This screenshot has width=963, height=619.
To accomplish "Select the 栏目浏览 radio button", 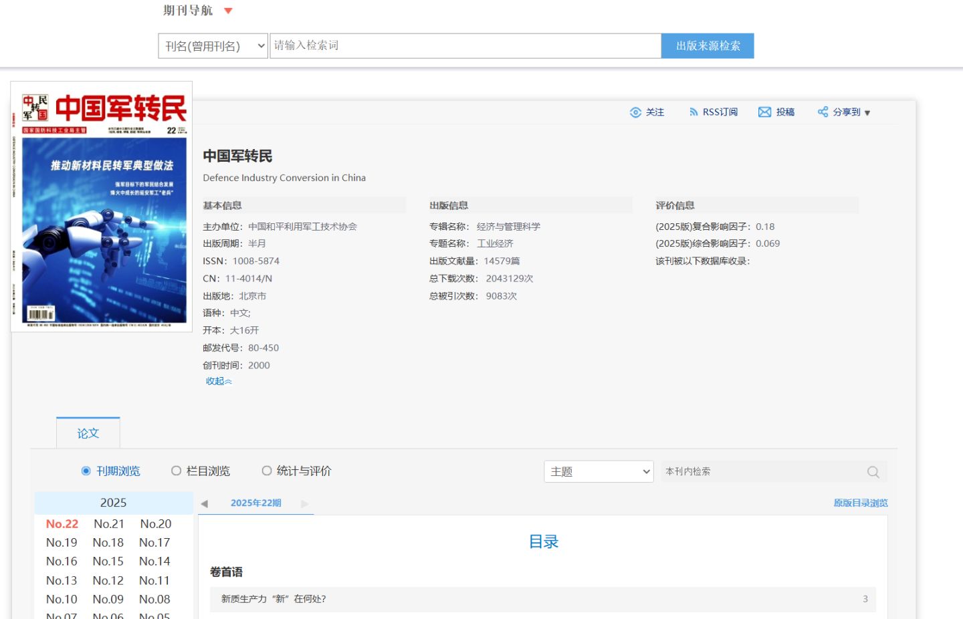I will pos(177,471).
